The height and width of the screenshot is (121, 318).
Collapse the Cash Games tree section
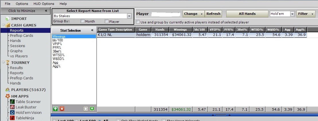click(3, 25)
